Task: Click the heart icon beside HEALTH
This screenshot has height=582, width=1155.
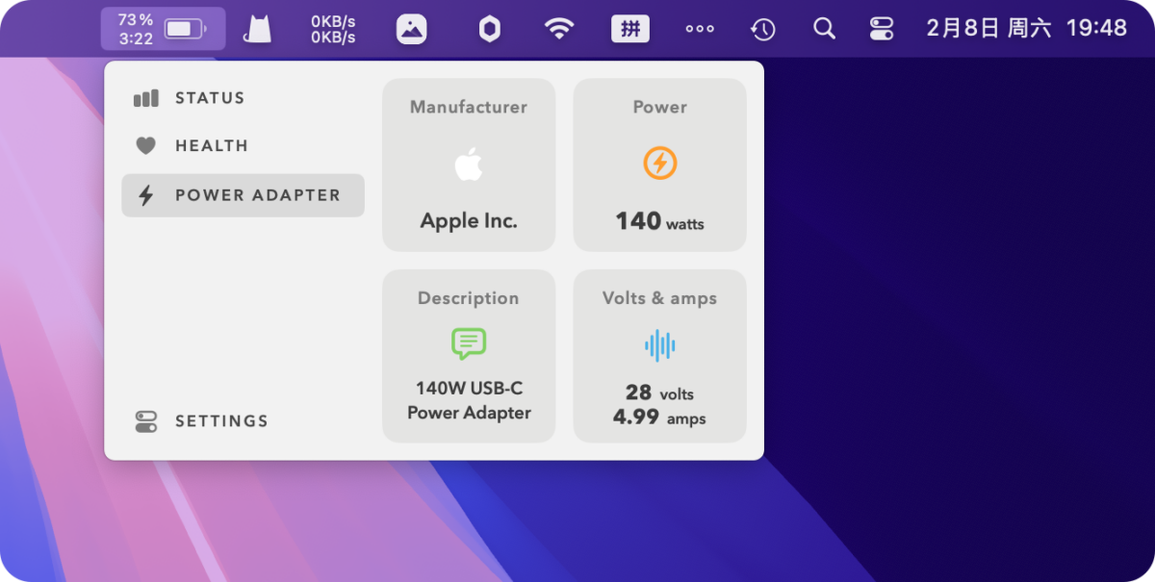Action: click(x=145, y=146)
